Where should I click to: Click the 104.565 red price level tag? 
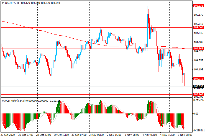199,49
